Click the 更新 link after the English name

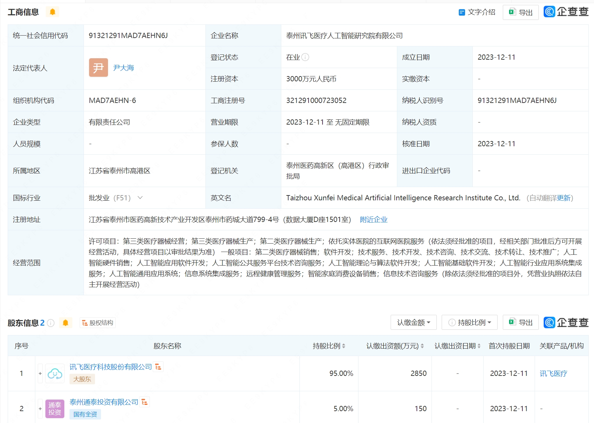click(x=564, y=198)
